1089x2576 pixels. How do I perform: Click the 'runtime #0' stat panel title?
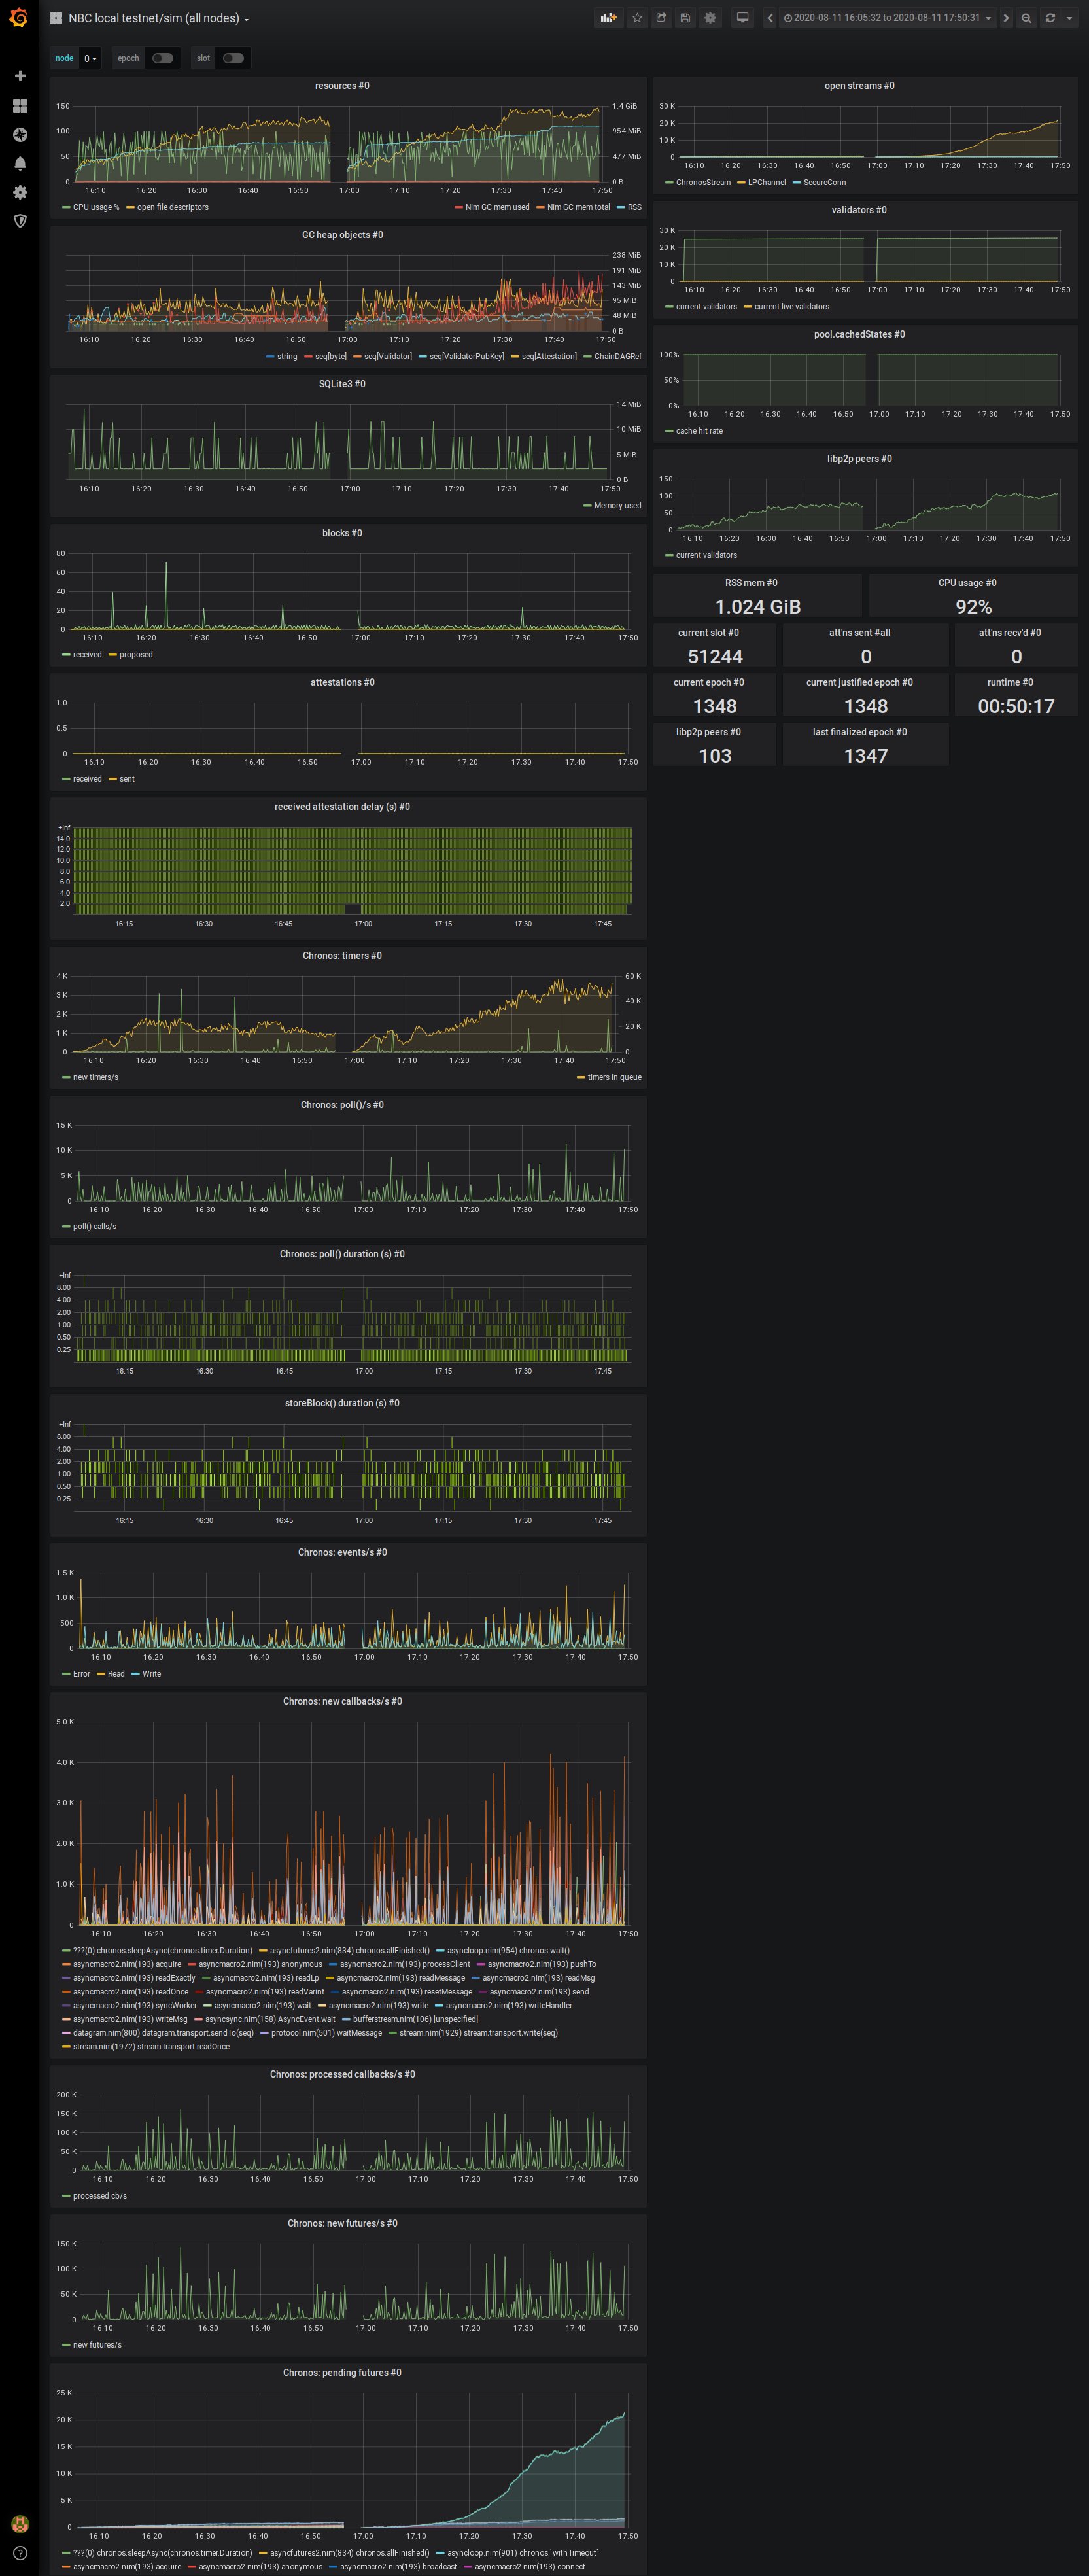[x=1010, y=682]
